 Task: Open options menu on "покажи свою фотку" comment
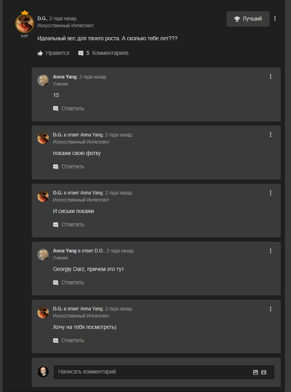271,134
